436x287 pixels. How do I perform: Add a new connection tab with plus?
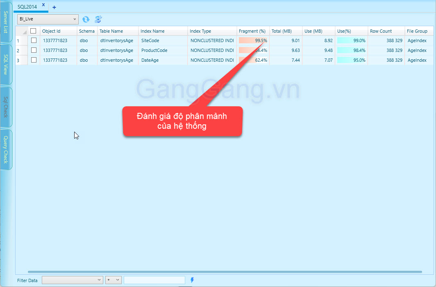tap(54, 7)
